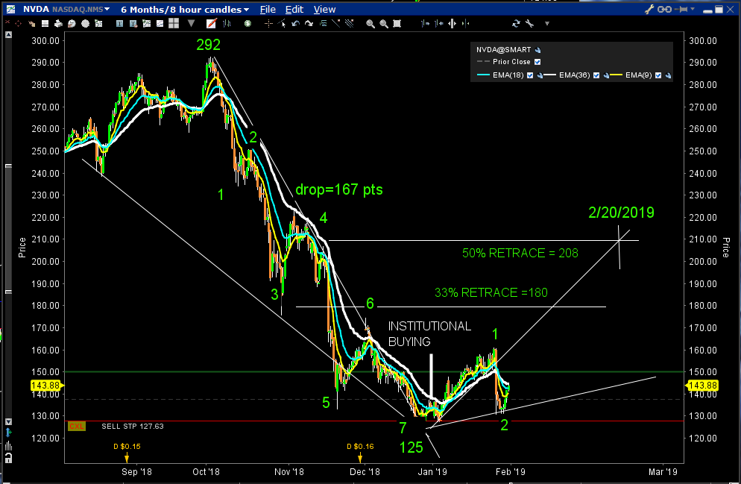The height and width of the screenshot is (484, 741).
Task: Uncheck the EMA(36) checkbox
Action: coord(596,75)
